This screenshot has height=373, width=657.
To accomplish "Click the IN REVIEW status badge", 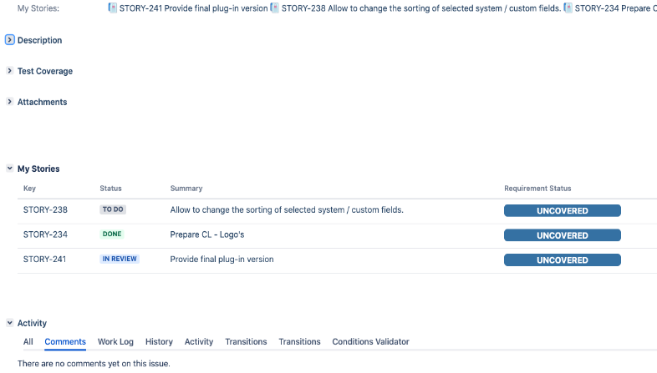I will tap(120, 260).
